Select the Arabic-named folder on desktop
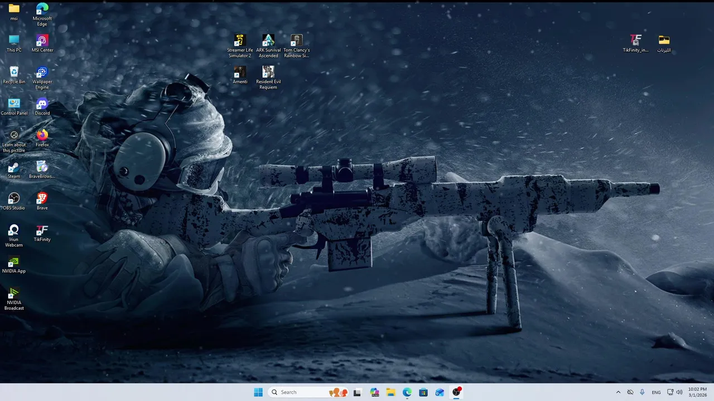This screenshot has height=401, width=714. [x=664, y=43]
